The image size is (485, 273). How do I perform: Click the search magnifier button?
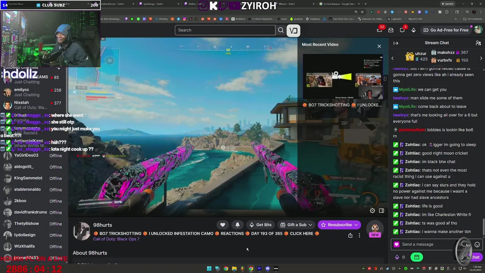pyautogui.click(x=281, y=30)
